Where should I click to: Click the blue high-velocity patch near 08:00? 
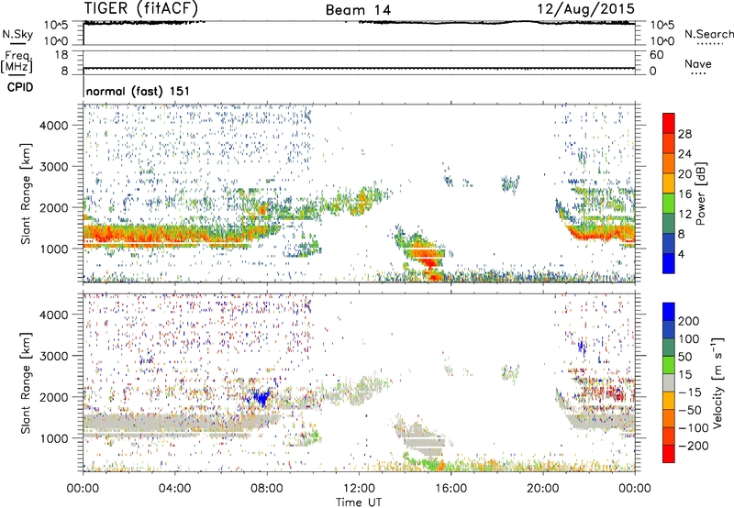click(x=261, y=398)
